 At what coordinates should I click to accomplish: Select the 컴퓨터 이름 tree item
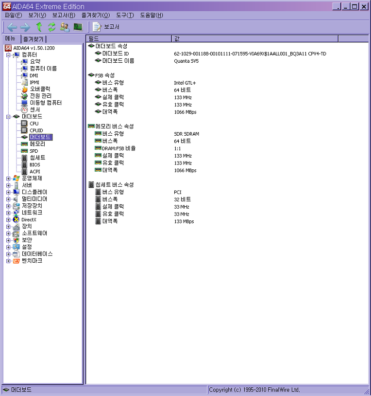tap(43, 69)
